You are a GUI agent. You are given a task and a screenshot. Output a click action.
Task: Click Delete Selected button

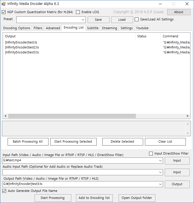click(x=122, y=142)
